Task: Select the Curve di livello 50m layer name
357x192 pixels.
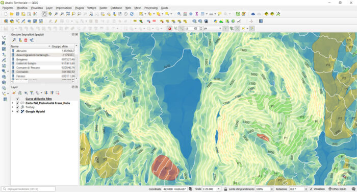Action: [x=38, y=99]
